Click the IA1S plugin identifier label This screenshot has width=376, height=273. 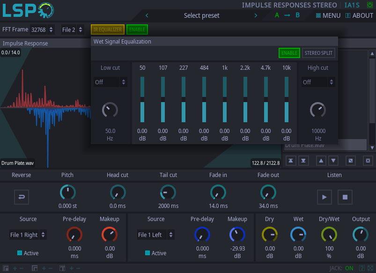pos(352,5)
